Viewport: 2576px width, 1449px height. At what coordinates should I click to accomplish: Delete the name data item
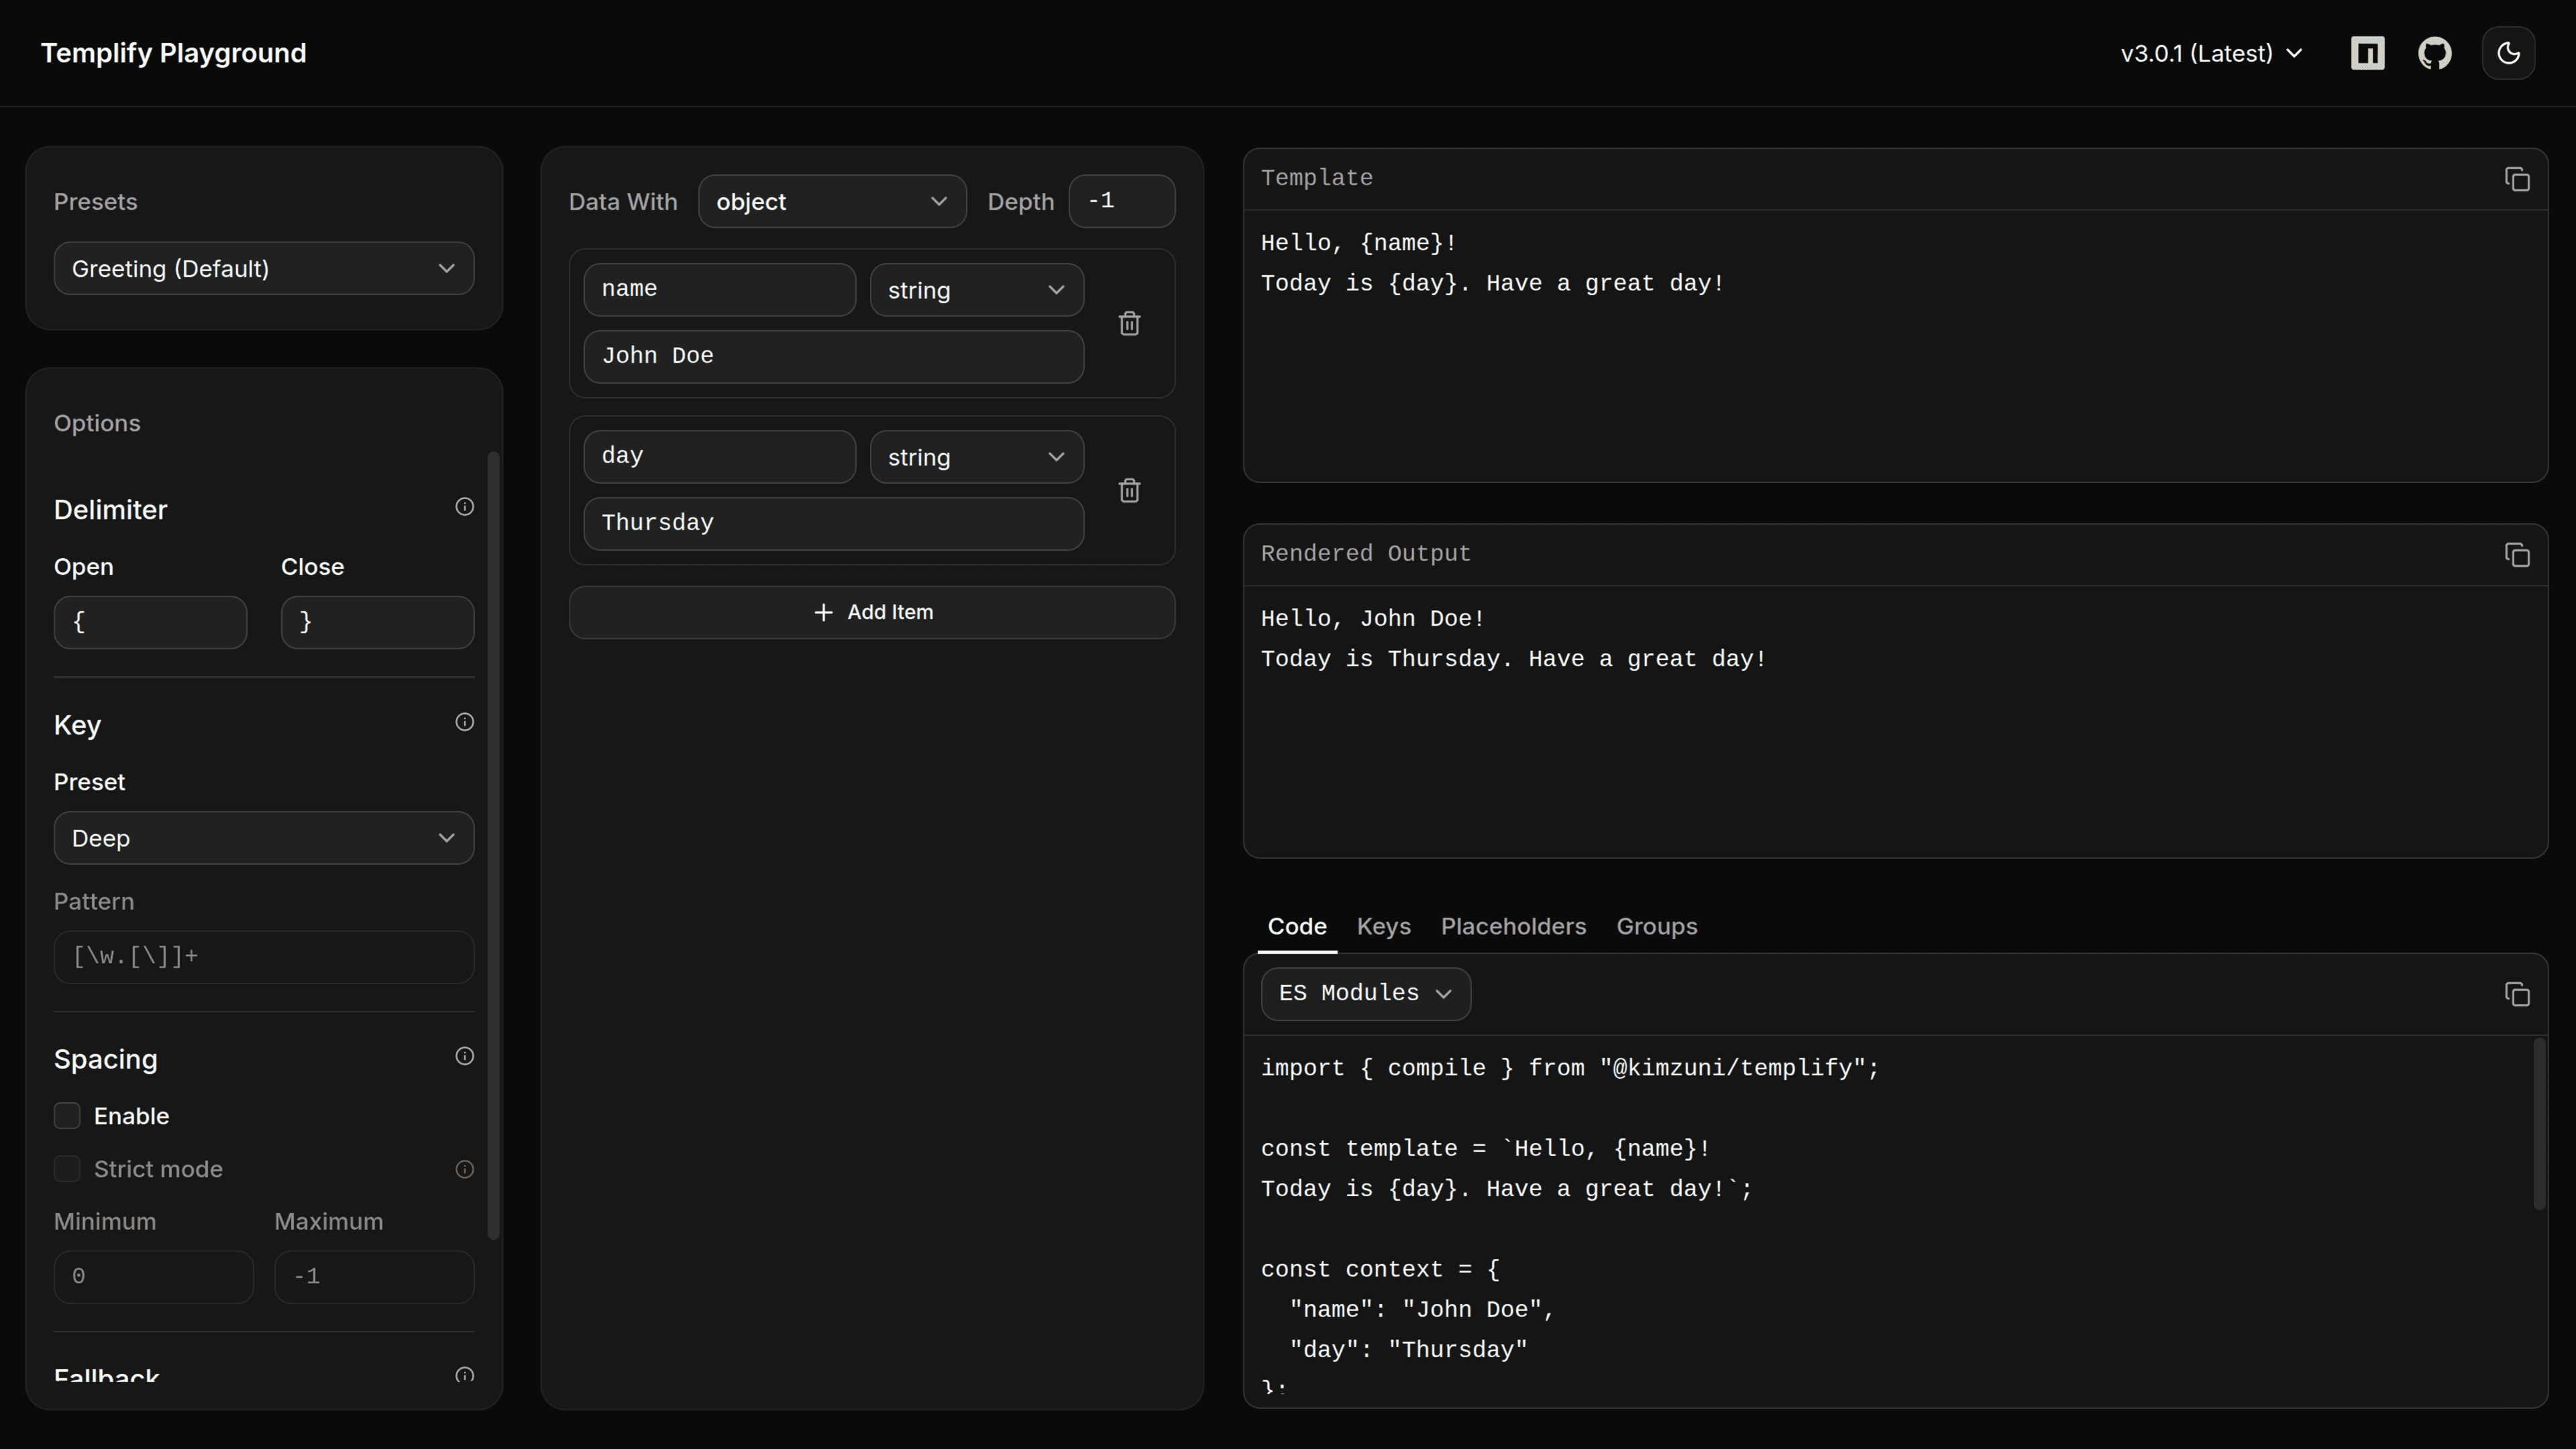click(x=1129, y=323)
